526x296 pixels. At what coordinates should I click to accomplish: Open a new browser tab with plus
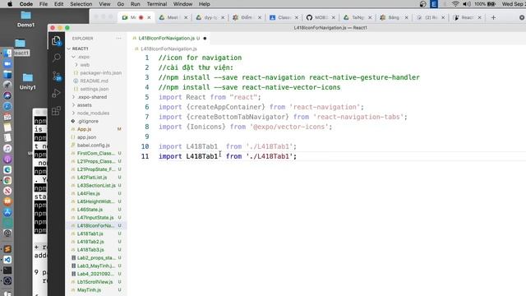click(x=493, y=17)
